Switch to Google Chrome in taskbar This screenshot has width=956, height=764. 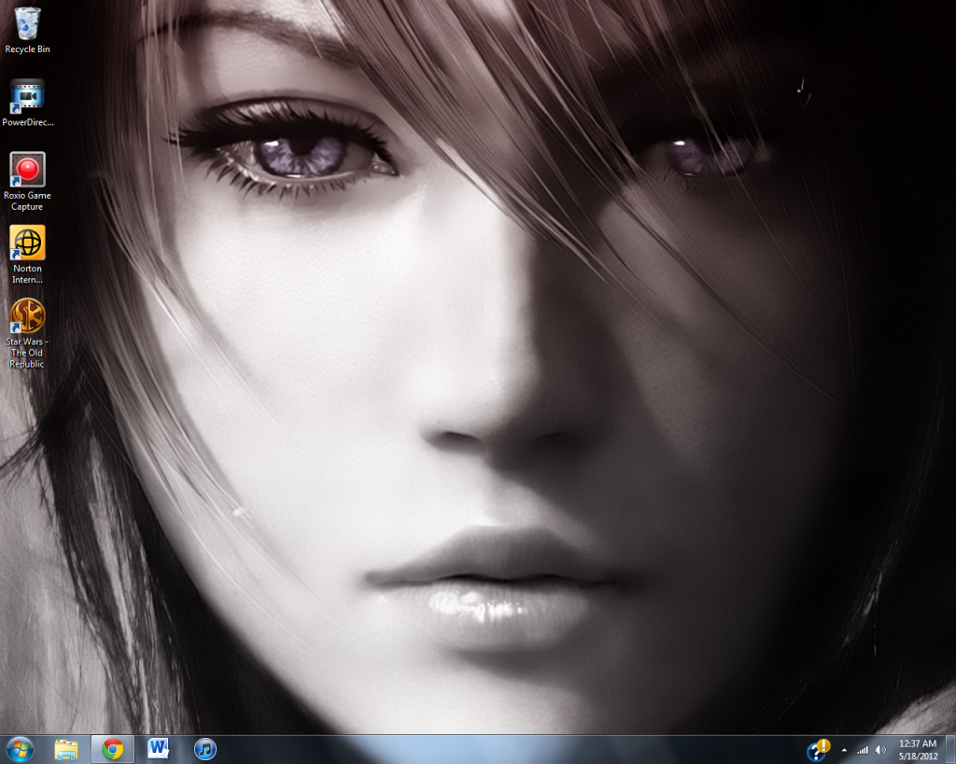113,749
